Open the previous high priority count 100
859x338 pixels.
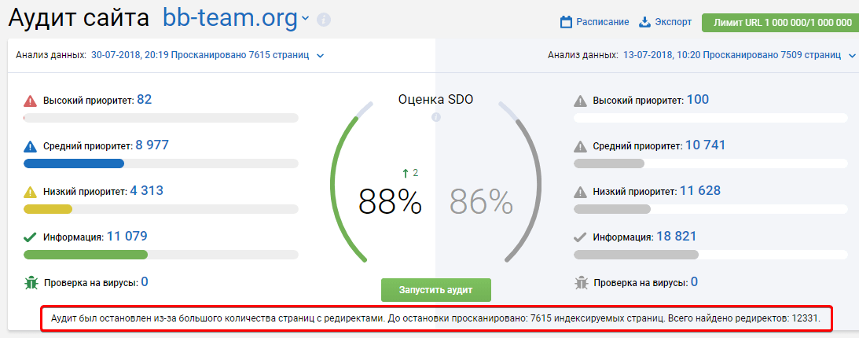coord(697,100)
